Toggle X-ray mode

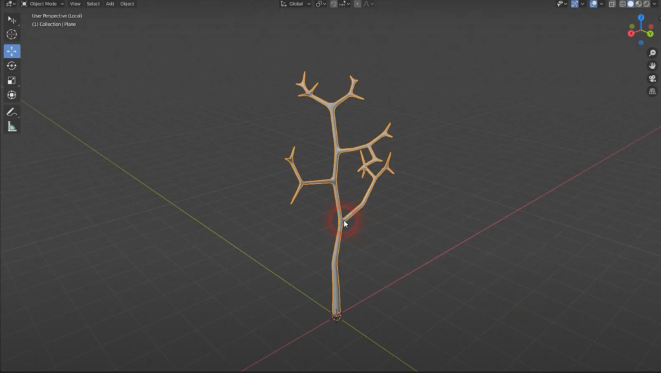(x=612, y=4)
